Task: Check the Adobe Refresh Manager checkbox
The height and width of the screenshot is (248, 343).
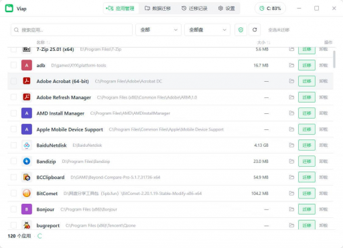Action: (13, 97)
